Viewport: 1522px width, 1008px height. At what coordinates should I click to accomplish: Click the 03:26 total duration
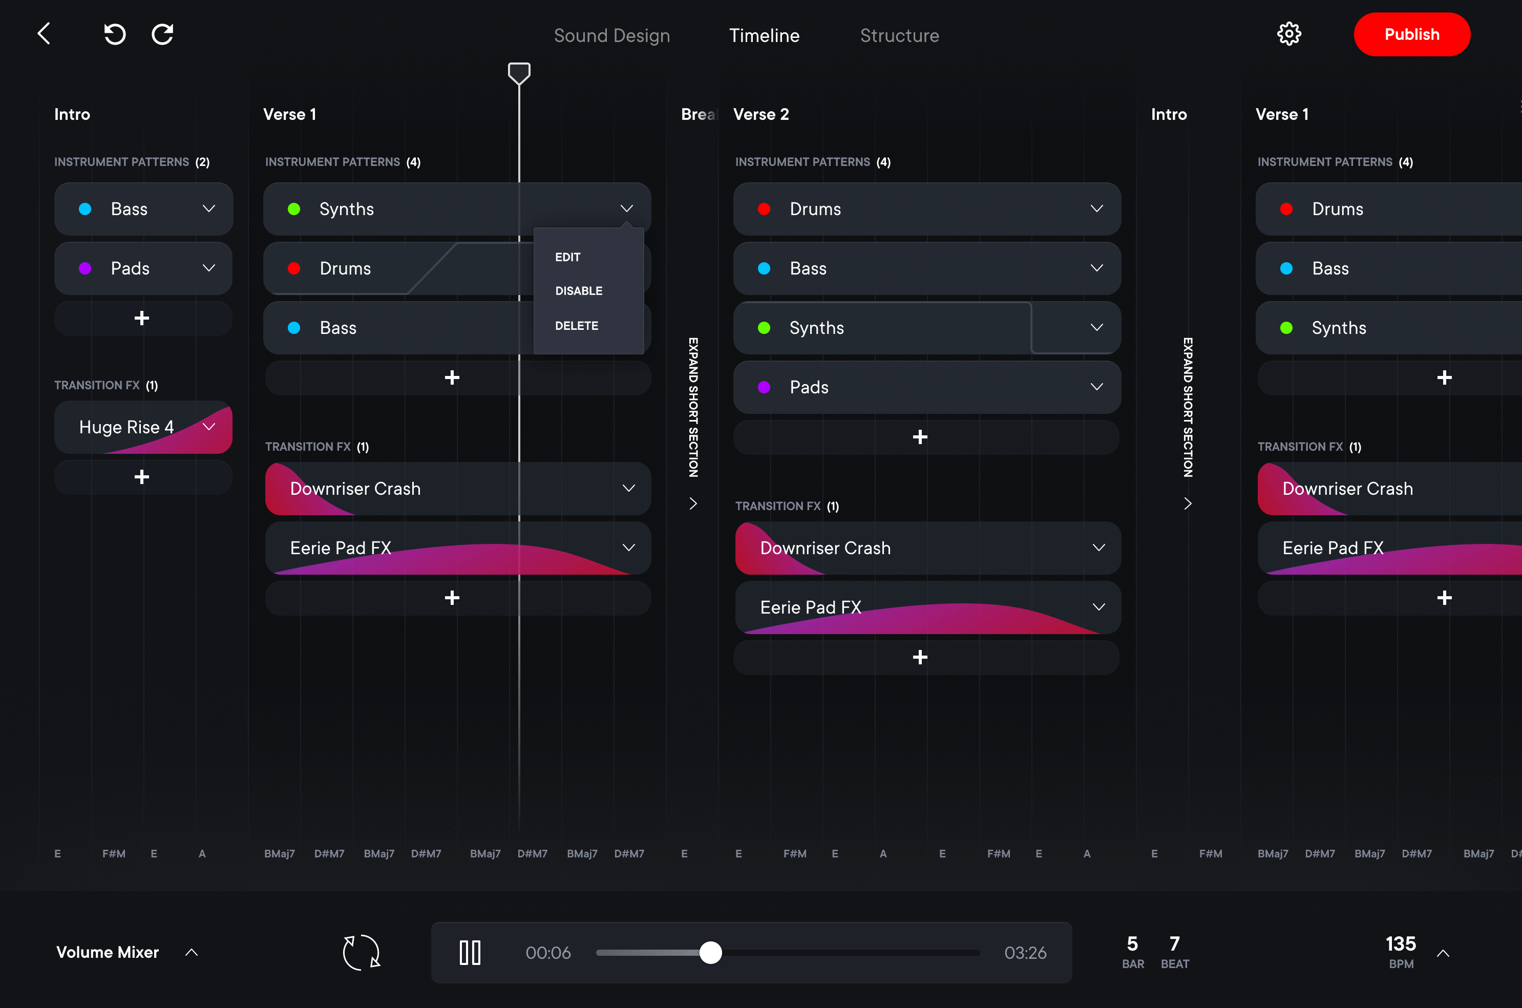pyautogui.click(x=1025, y=953)
